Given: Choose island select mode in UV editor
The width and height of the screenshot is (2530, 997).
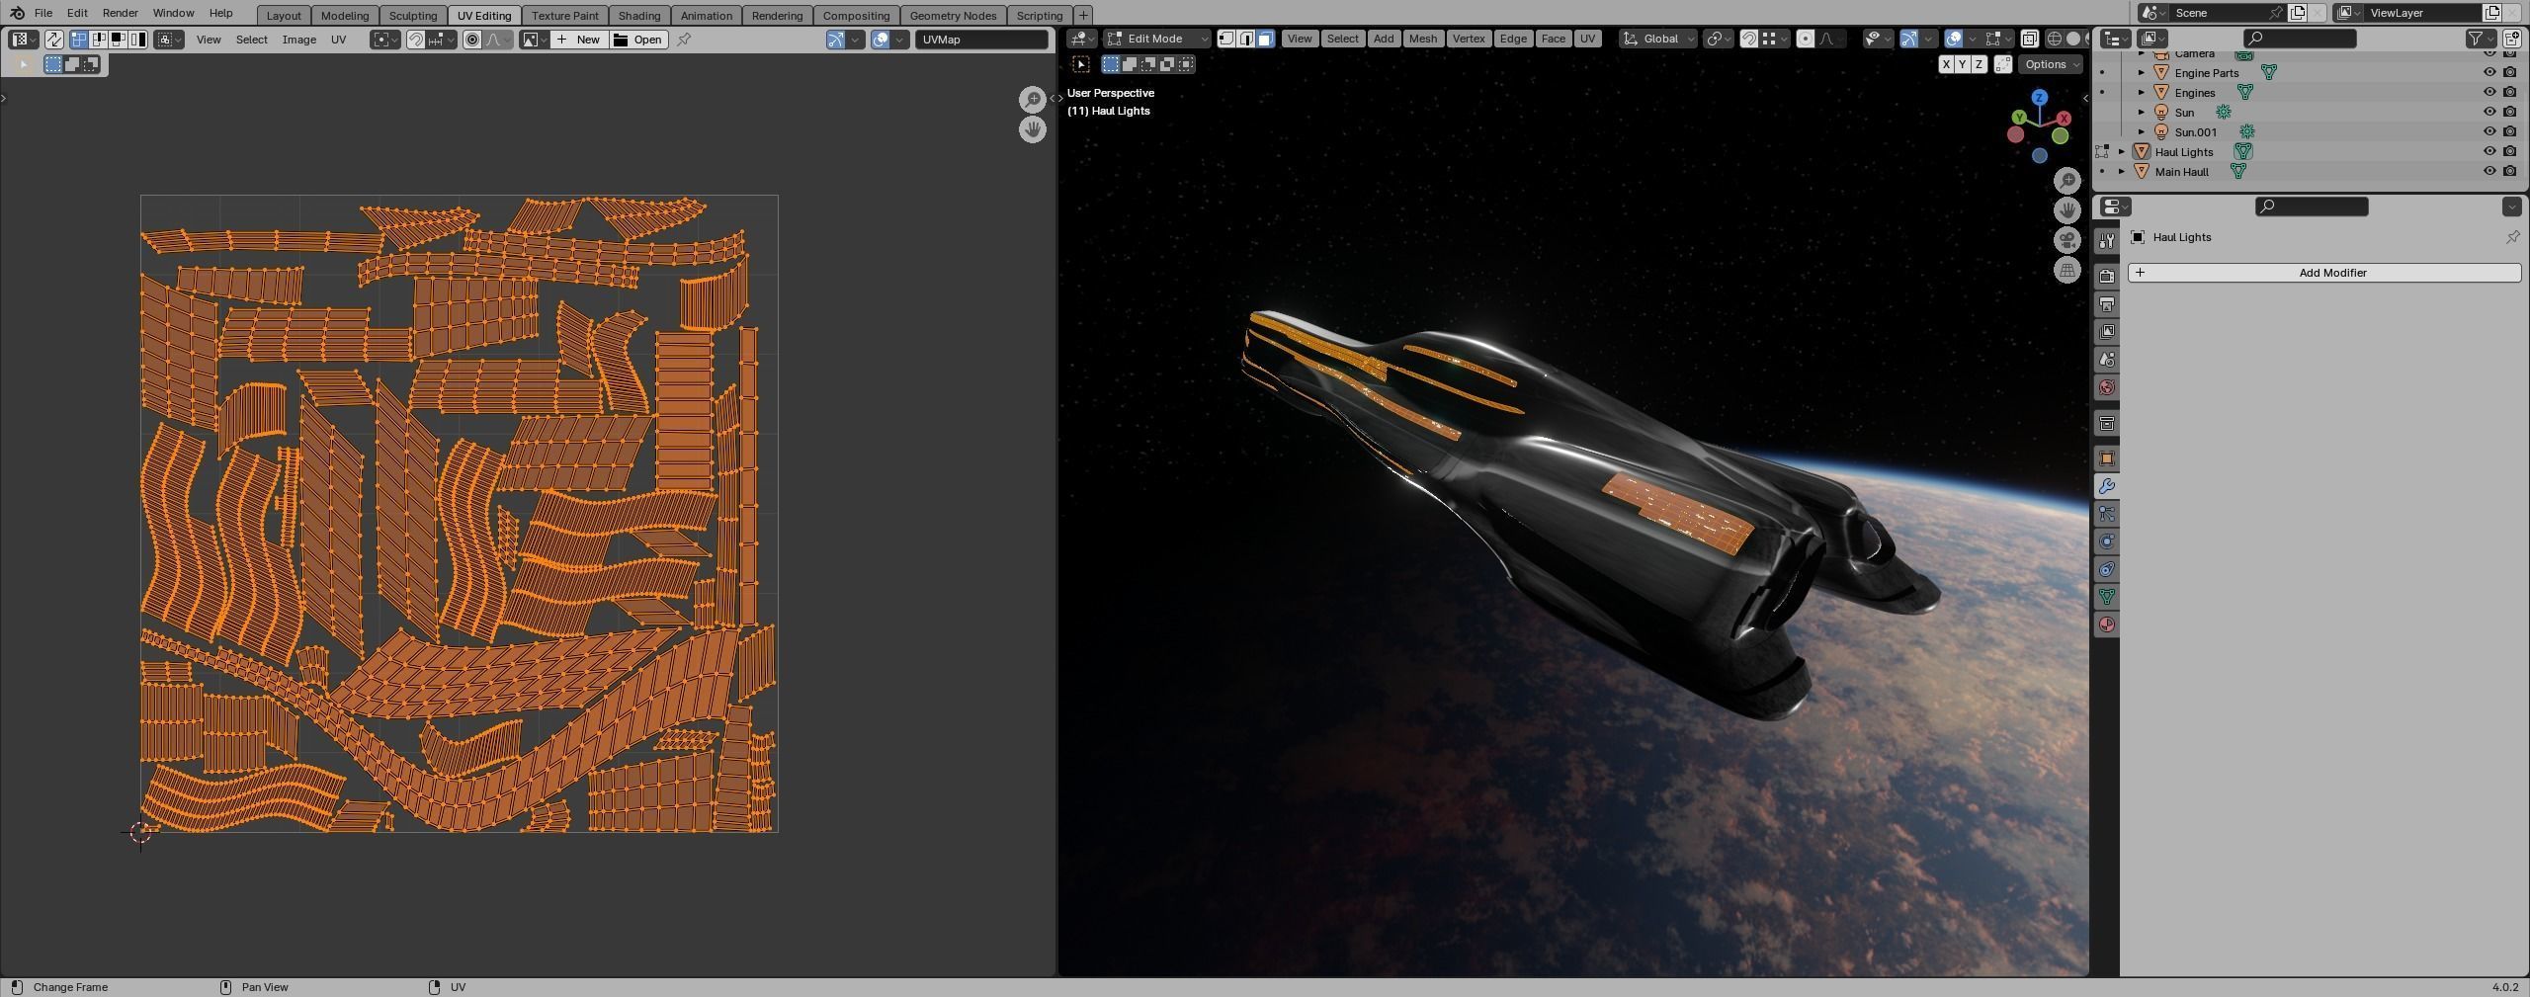Looking at the screenshot, I should pyautogui.click(x=137, y=40).
